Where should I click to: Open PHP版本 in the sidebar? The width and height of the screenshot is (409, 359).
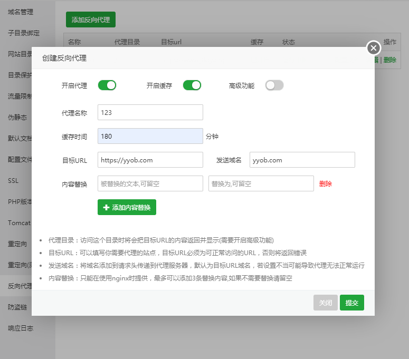20,202
